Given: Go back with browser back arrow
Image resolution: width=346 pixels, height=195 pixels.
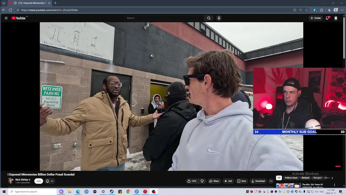Looking at the screenshot, I should coord(4,10).
